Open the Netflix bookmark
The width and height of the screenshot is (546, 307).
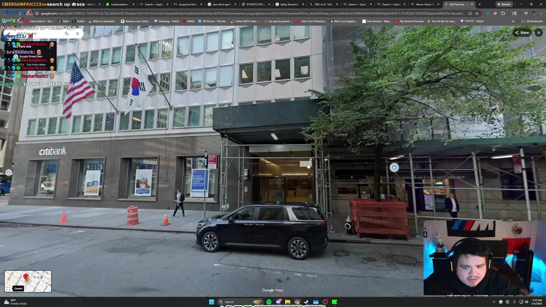point(188,21)
